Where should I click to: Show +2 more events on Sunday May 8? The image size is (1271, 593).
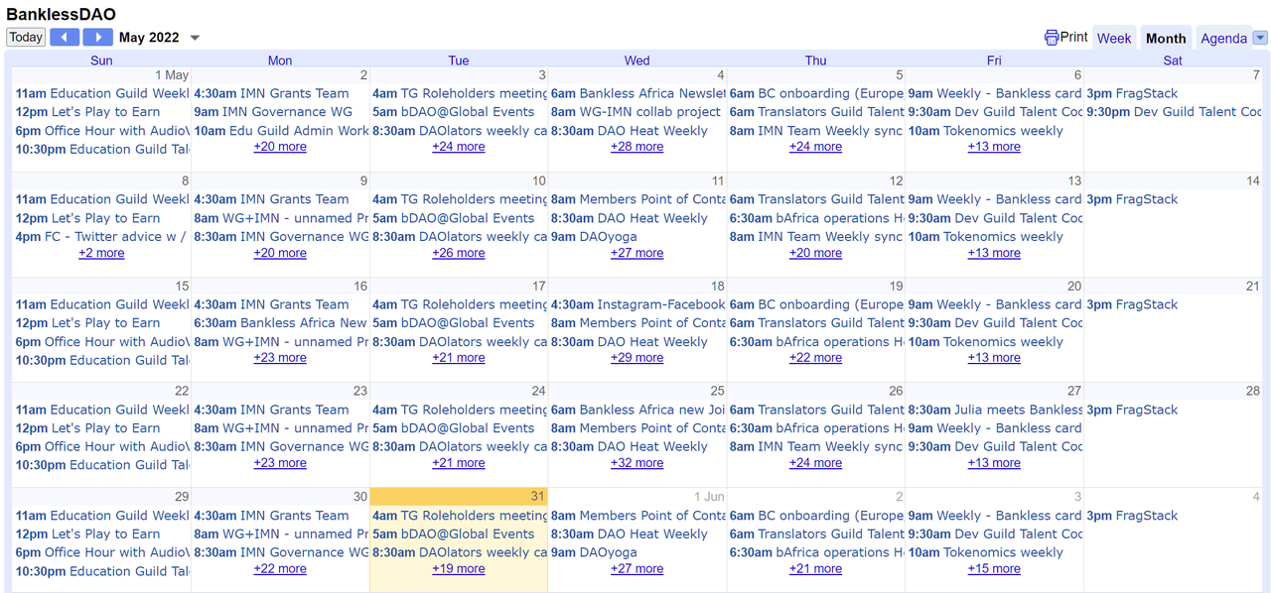(101, 253)
